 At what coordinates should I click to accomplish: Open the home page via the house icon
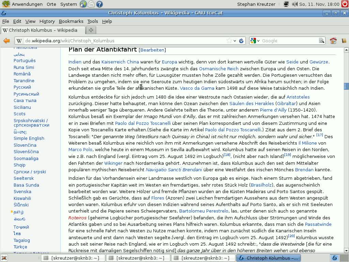pyautogui.click(x=333, y=41)
